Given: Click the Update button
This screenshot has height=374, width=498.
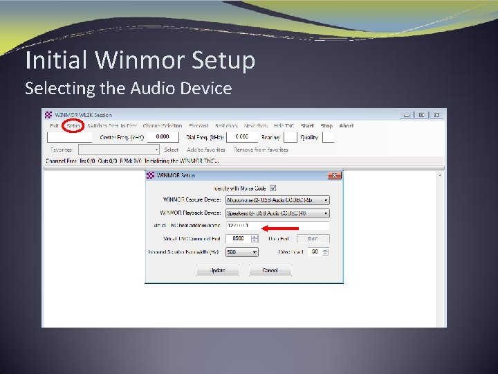Looking at the screenshot, I should pyautogui.click(x=218, y=270).
